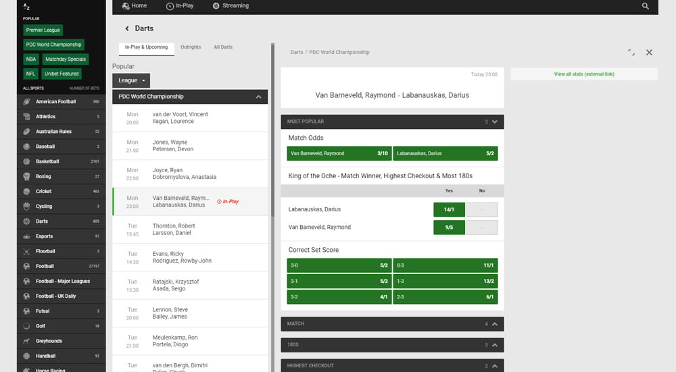Viewport: 676px width, 372px height.
Task: Bet on Van Barneveld at 3/10
Action: click(339, 153)
